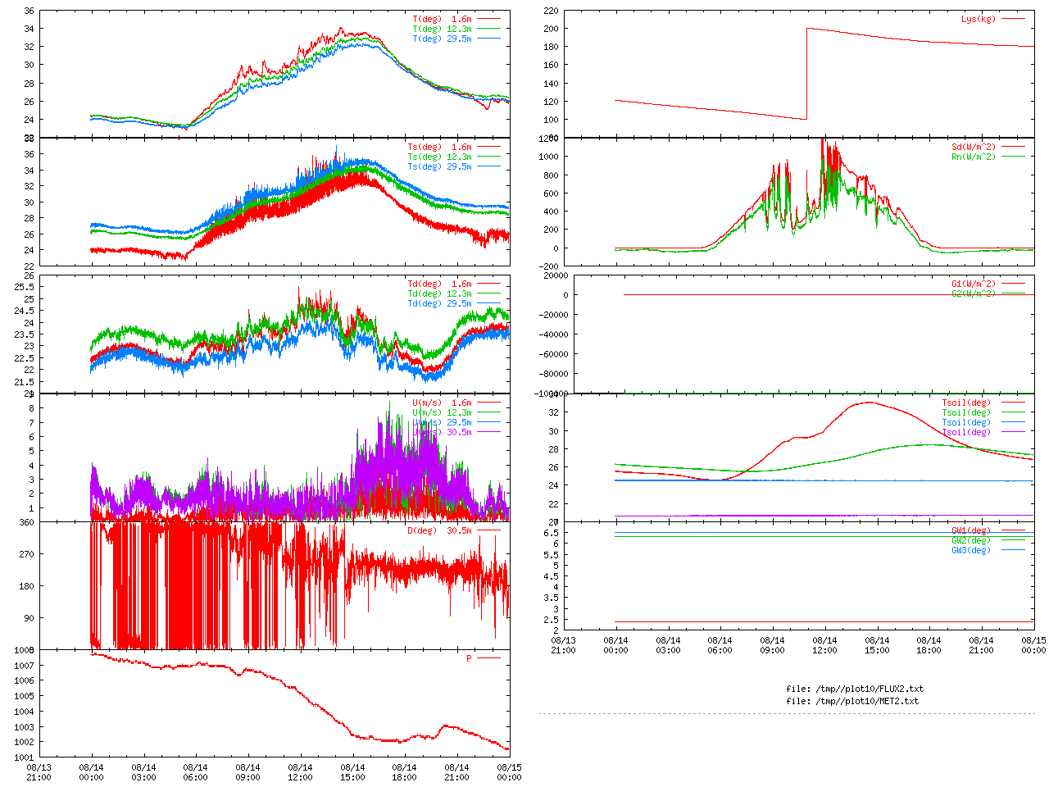The height and width of the screenshot is (787, 1049).
Task: Click the GW1(deg) legend label
Action: (x=970, y=530)
